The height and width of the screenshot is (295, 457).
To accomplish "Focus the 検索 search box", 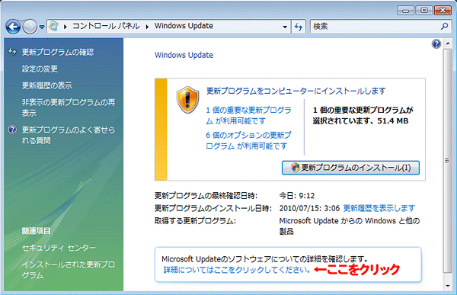I will click(x=376, y=27).
